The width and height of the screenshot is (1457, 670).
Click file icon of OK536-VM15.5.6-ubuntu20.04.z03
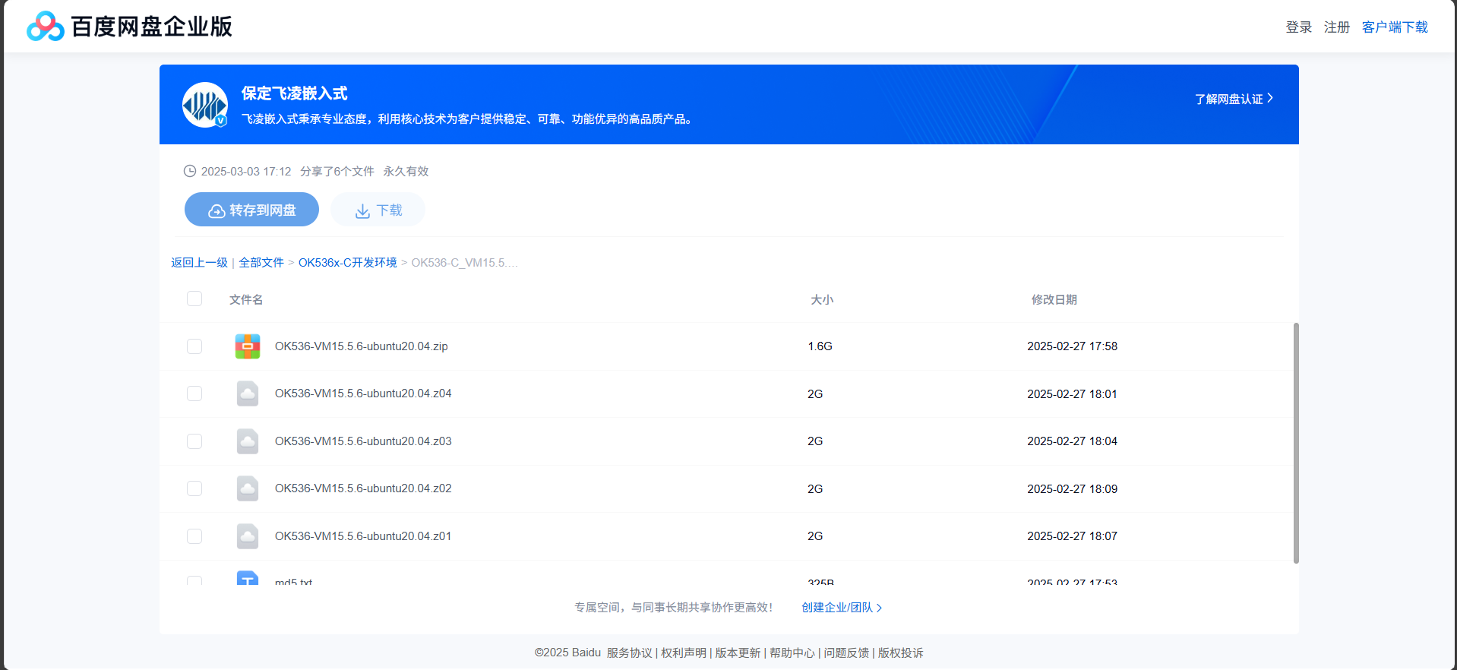(248, 441)
